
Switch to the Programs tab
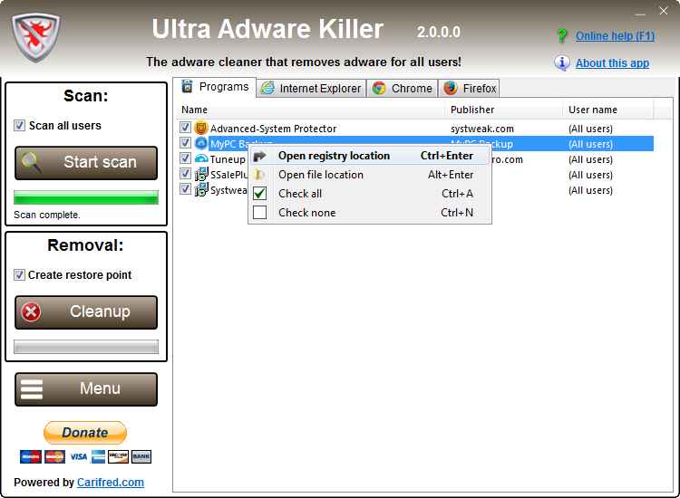click(x=216, y=87)
